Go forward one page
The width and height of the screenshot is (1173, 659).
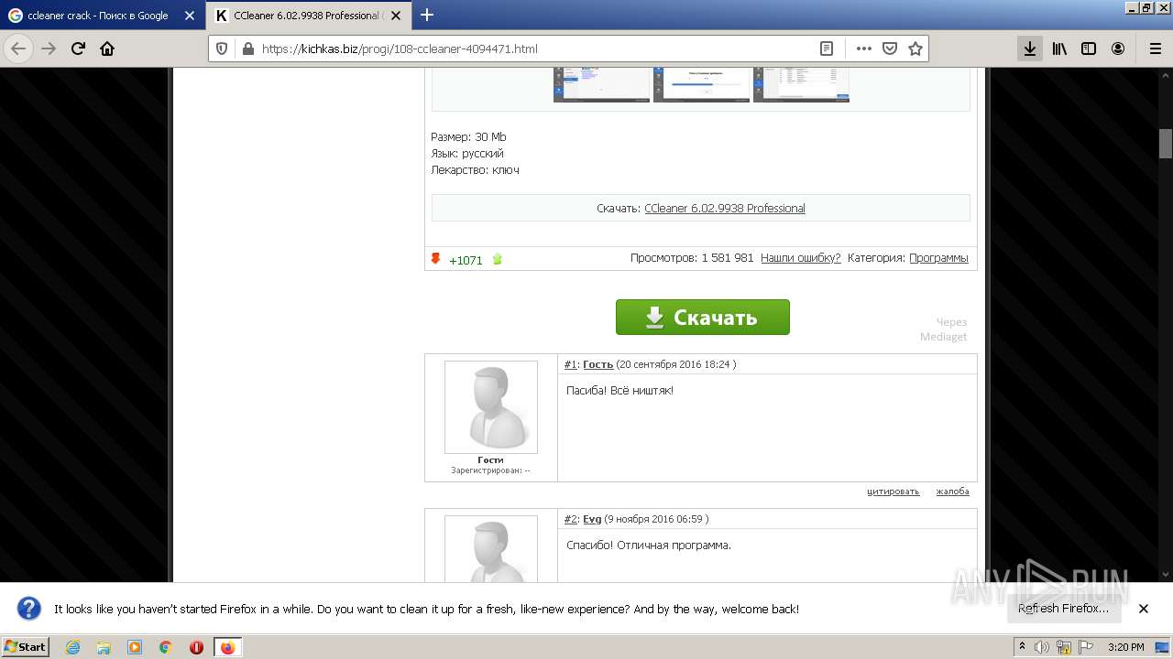point(49,49)
